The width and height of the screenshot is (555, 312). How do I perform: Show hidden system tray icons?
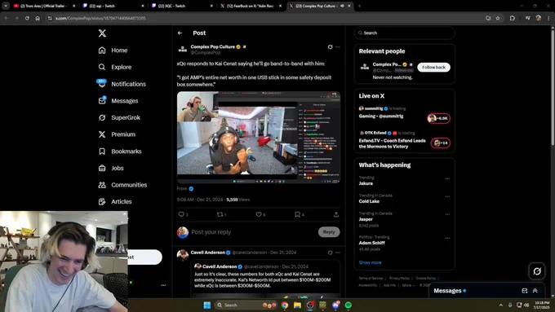point(501,305)
